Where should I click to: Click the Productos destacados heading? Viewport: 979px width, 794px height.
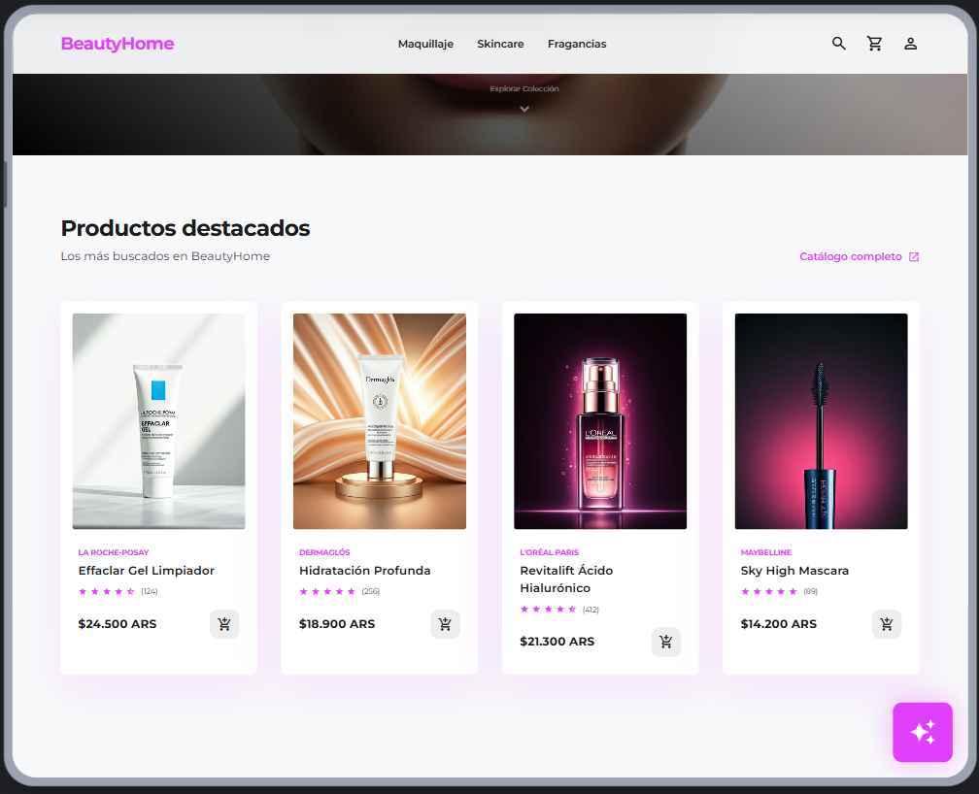click(x=186, y=228)
